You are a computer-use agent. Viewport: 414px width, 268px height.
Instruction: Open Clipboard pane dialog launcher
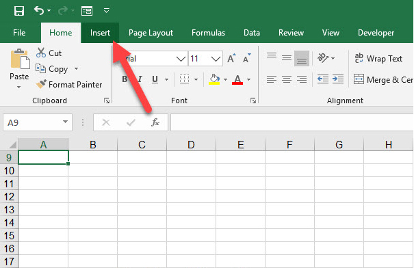(x=107, y=100)
